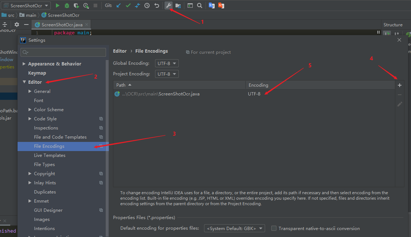
Task: Add a new path with the plus icon
Action: [x=399, y=85]
